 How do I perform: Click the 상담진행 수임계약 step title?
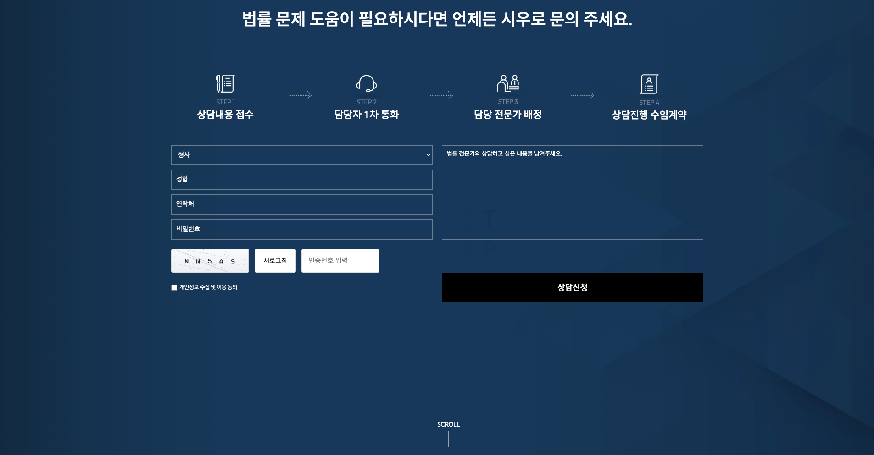649,115
